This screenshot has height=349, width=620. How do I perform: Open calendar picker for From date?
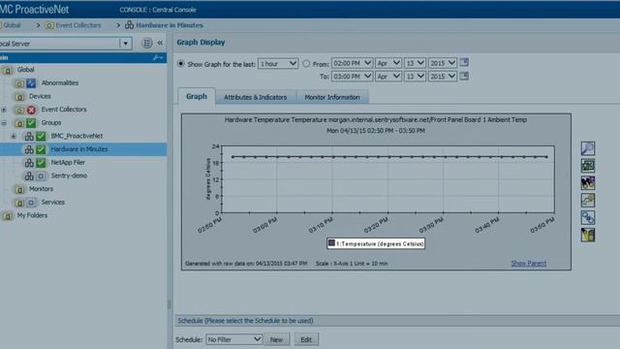pos(464,62)
